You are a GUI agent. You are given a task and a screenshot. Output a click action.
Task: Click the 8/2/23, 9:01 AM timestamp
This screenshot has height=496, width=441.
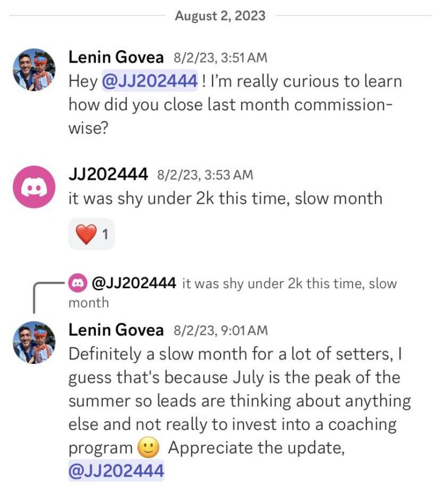(x=220, y=331)
